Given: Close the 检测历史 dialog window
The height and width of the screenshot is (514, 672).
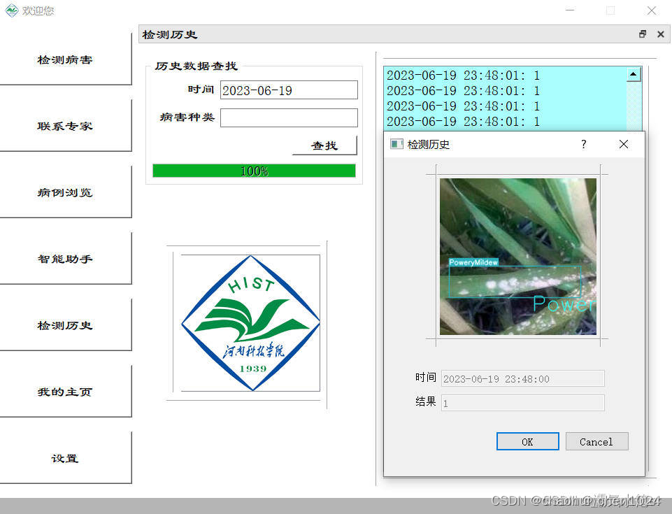Looking at the screenshot, I should 624,144.
